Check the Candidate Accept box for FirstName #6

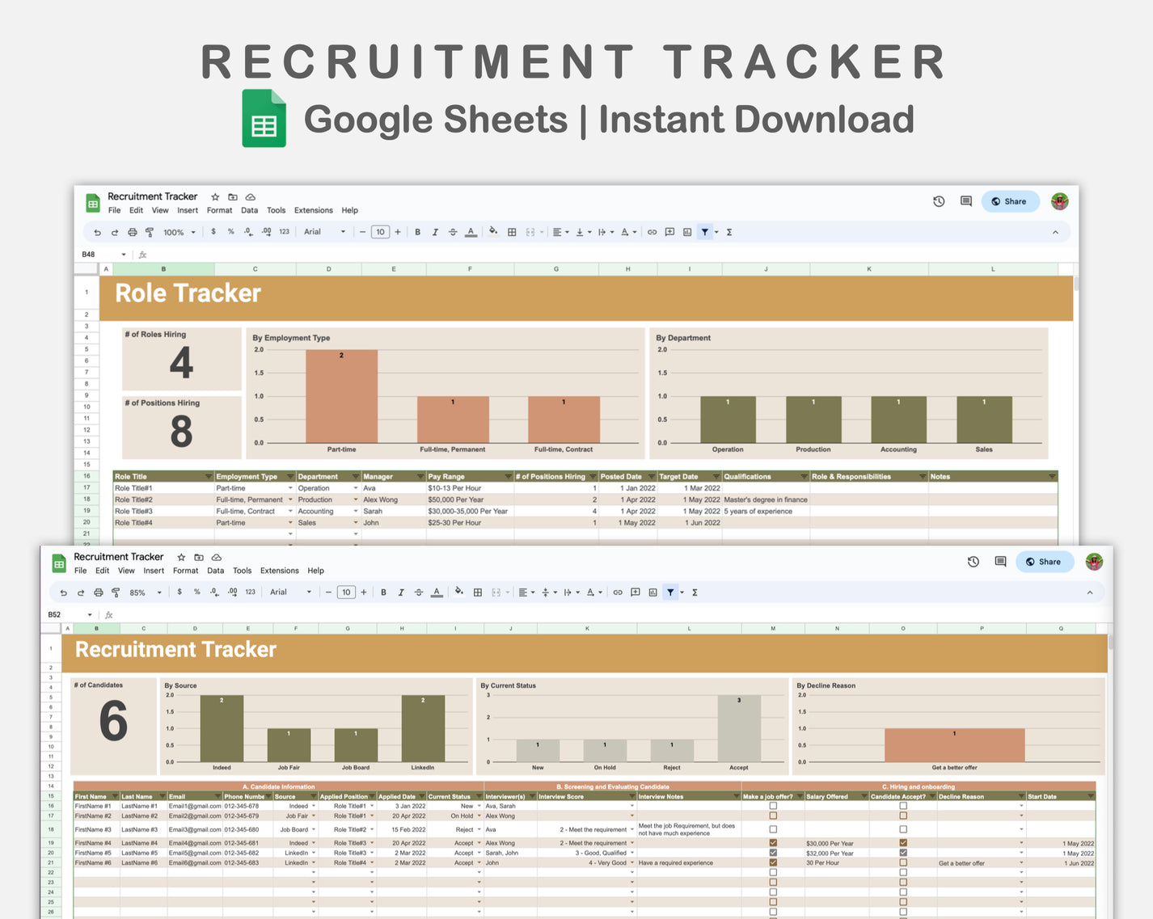click(x=902, y=862)
